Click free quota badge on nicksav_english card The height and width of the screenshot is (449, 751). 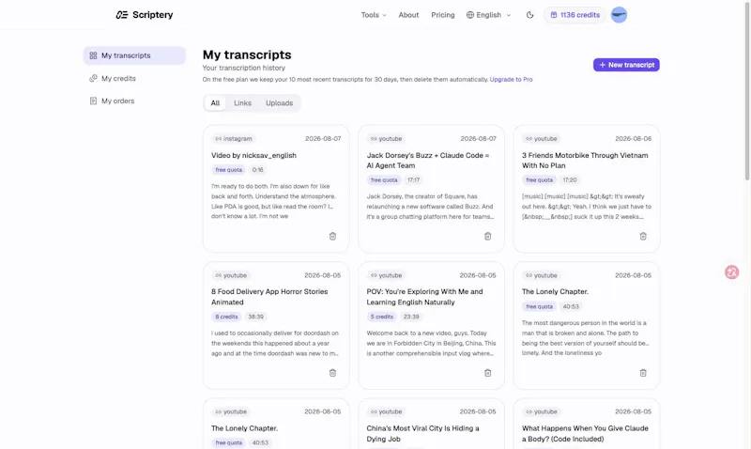click(x=228, y=170)
